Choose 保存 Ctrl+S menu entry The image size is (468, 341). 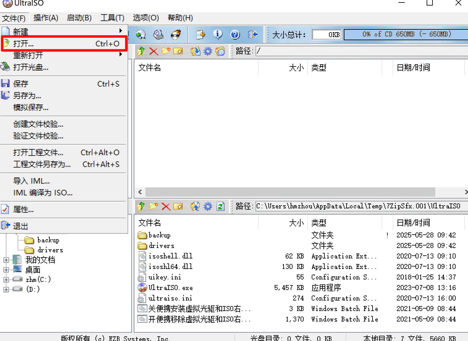pyautogui.click(x=64, y=84)
